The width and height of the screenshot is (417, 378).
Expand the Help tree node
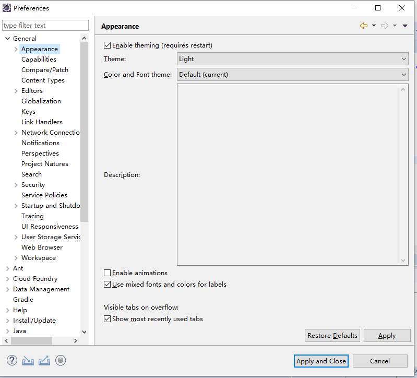[x=7, y=310]
